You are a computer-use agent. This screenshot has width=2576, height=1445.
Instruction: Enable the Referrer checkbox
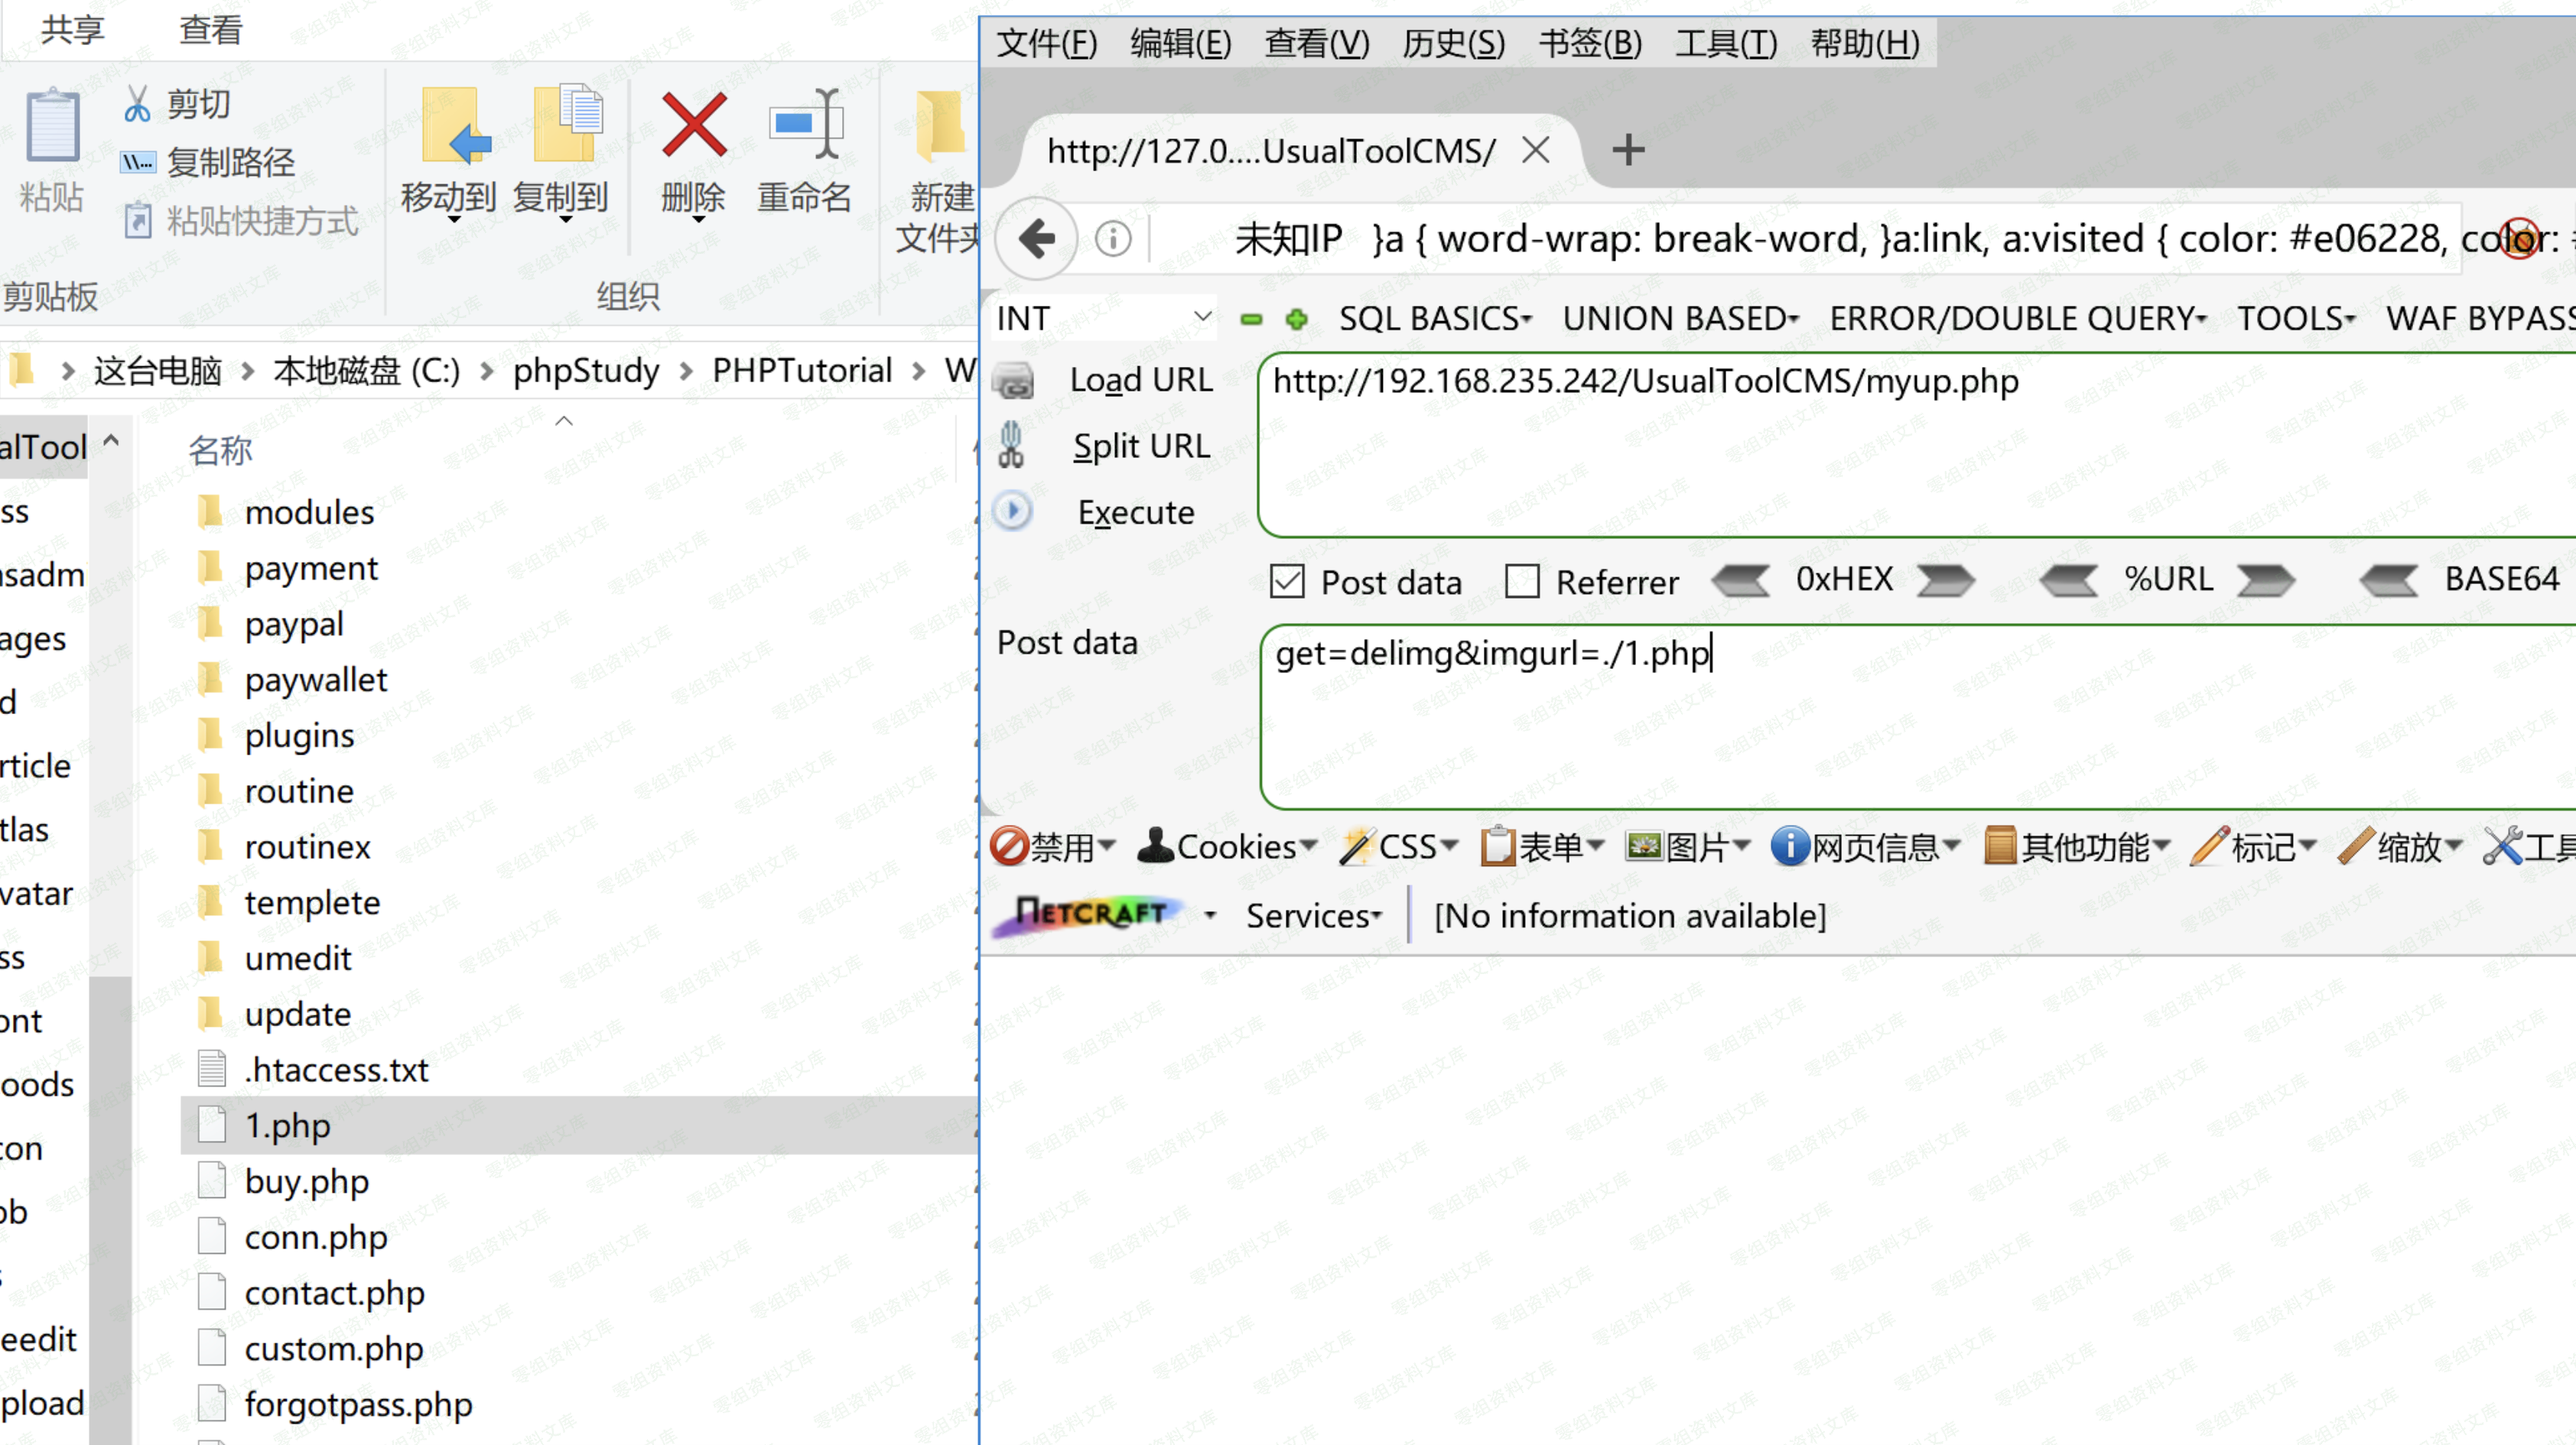click(x=1522, y=582)
